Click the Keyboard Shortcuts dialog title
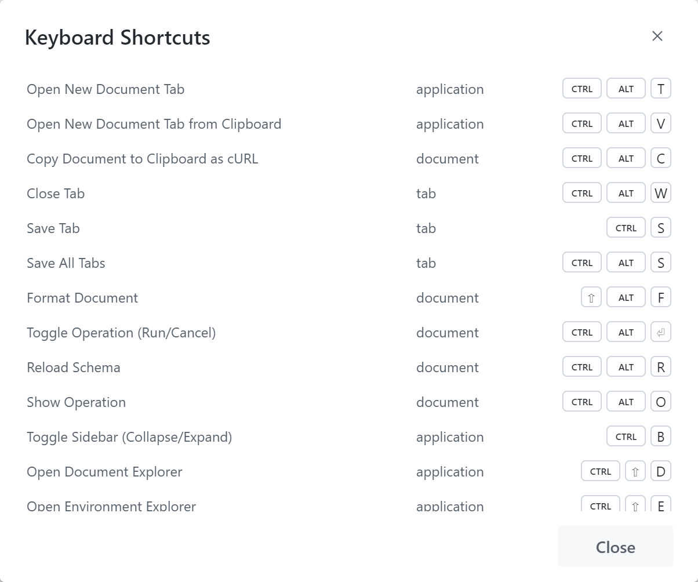This screenshot has height=582, width=698. (117, 38)
